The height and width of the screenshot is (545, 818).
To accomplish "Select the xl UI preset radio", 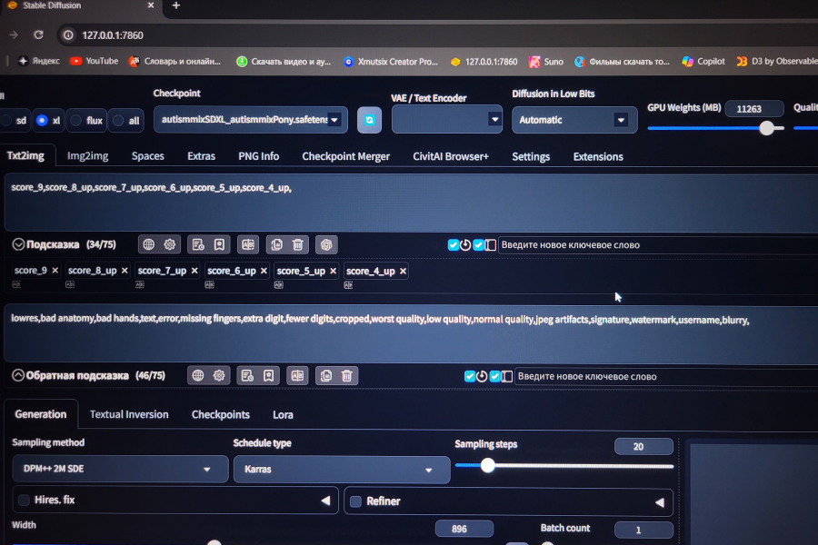I will [x=42, y=121].
